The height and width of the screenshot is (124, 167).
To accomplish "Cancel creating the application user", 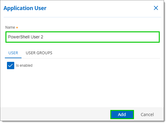I will [x=147, y=115].
